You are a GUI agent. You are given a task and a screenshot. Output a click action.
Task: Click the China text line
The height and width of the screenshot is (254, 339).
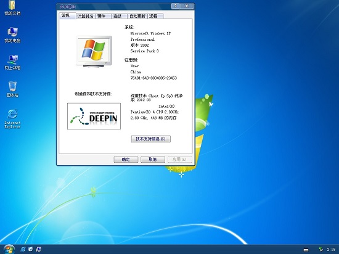point(136,72)
